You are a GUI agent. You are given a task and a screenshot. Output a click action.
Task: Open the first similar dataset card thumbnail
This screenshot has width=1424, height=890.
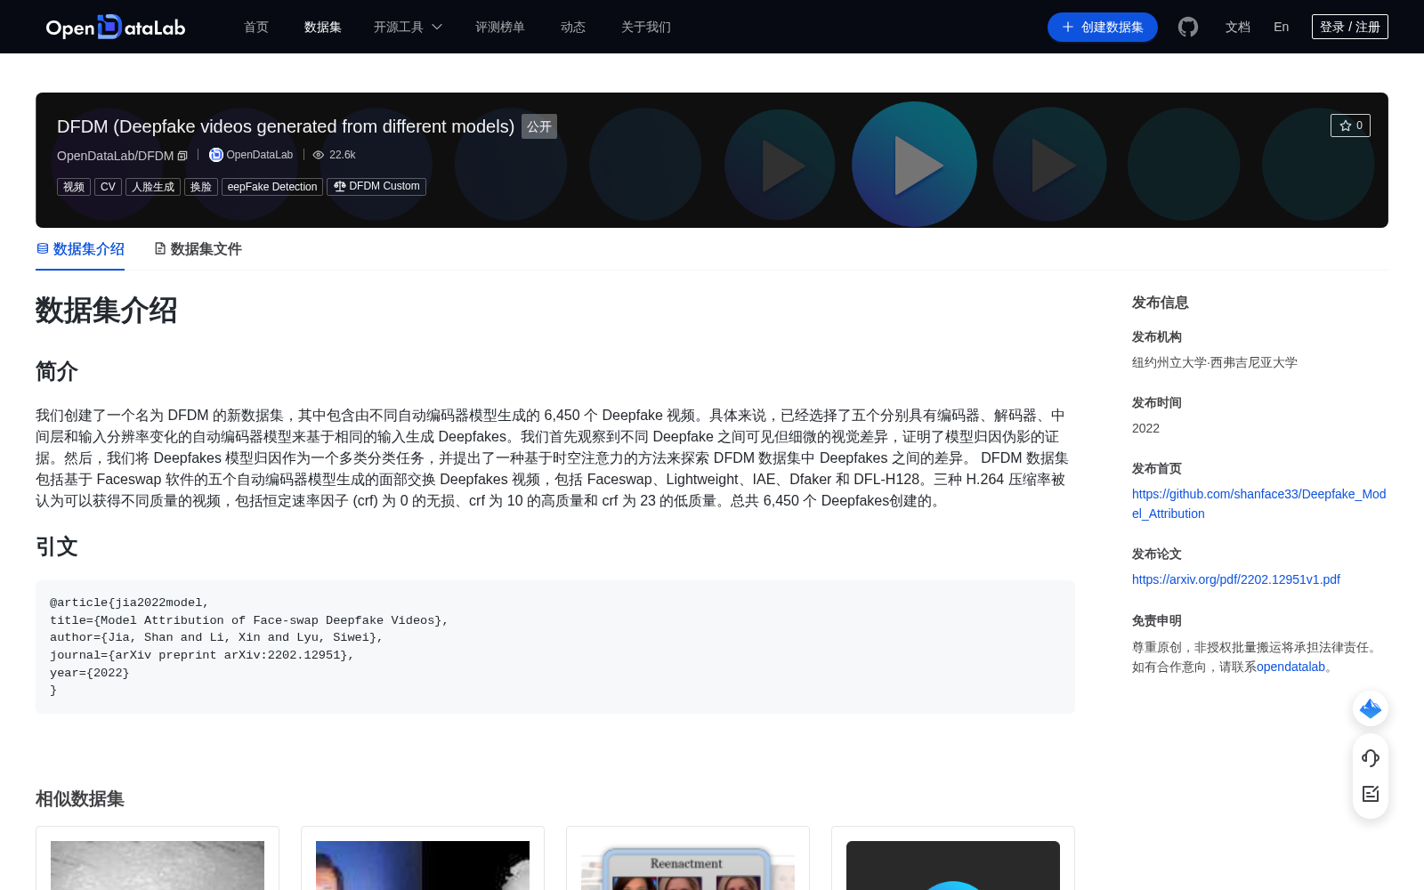pos(158,865)
